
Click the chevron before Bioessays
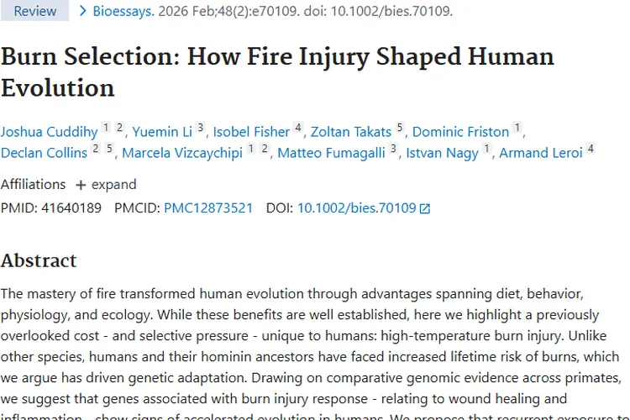(82, 11)
